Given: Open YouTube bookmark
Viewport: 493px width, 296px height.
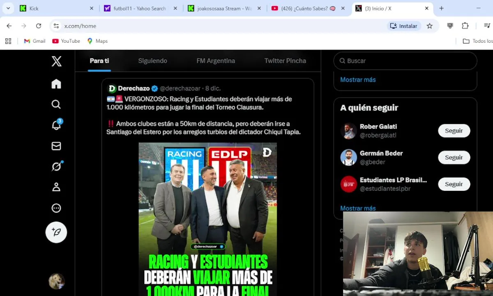Looking at the screenshot, I should [x=66, y=41].
